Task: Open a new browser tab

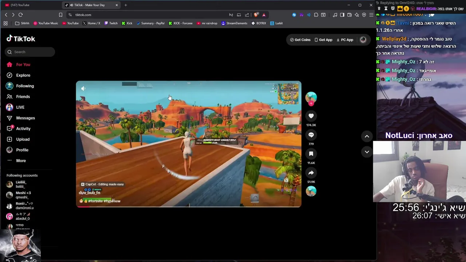Action: click(x=126, y=5)
